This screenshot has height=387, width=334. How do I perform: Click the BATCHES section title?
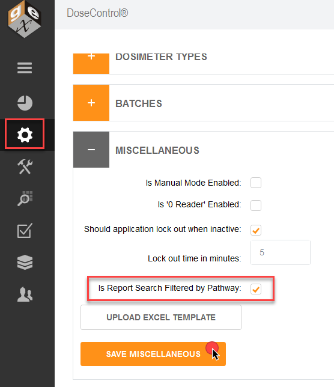tap(139, 103)
